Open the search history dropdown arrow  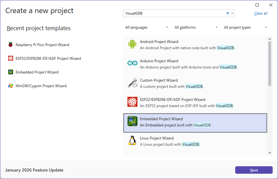coord(232,13)
